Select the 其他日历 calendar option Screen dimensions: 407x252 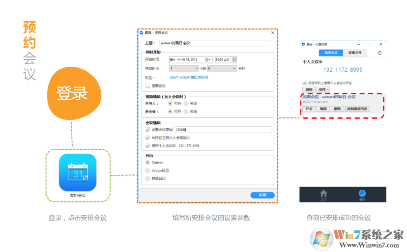pos(147,178)
